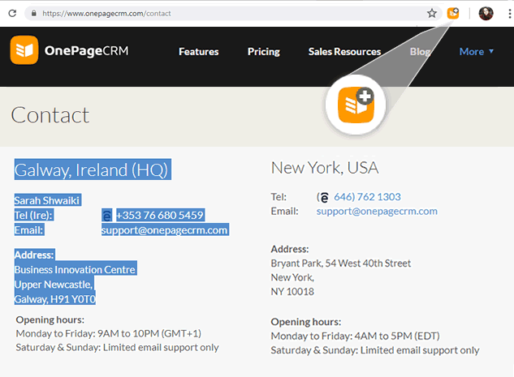
Task: Click the orange OnePageCRM logo icon
Action: point(24,50)
